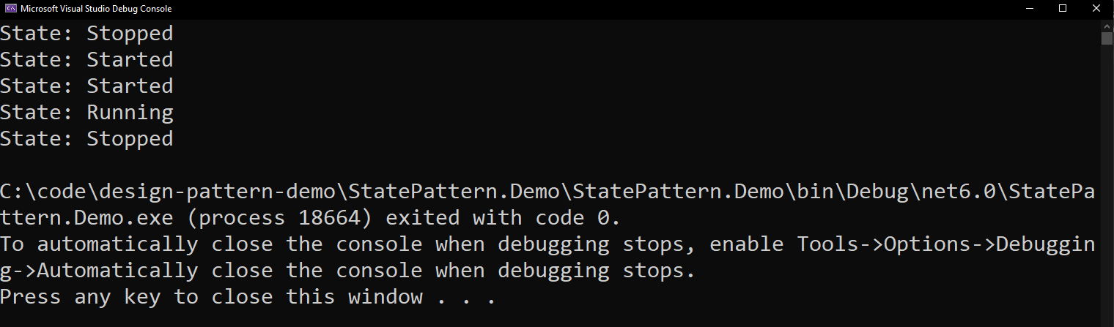Click the blank line between output and path
This screenshot has height=327, width=1114.
pyautogui.click(x=550, y=165)
